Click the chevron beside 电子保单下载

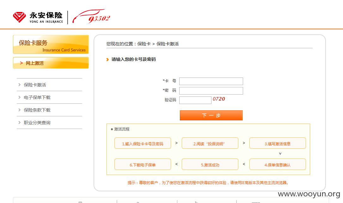click(20, 97)
